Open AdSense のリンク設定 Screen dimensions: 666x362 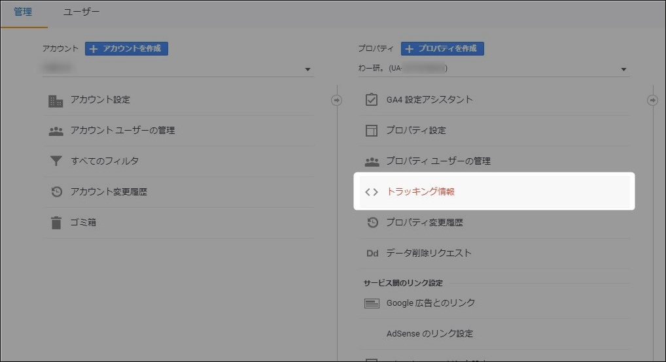(429, 334)
